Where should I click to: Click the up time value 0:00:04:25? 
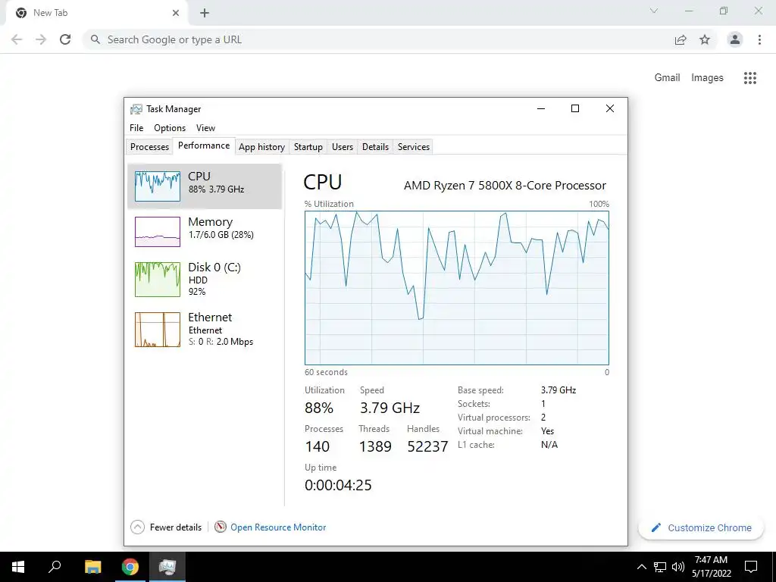point(338,485)
